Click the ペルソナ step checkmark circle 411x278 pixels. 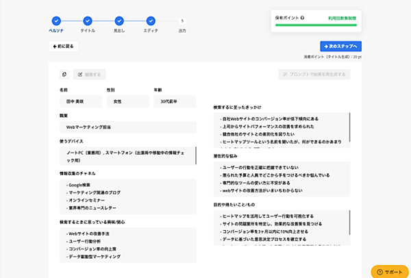pos(56,21)
